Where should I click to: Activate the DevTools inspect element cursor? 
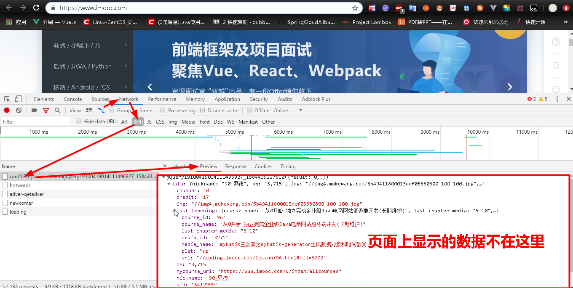pos(7,99)
